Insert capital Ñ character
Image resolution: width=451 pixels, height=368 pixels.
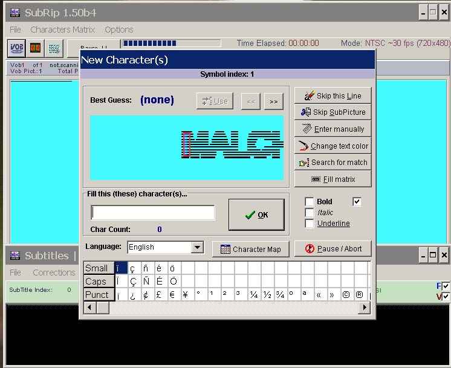tap(148, 281)
